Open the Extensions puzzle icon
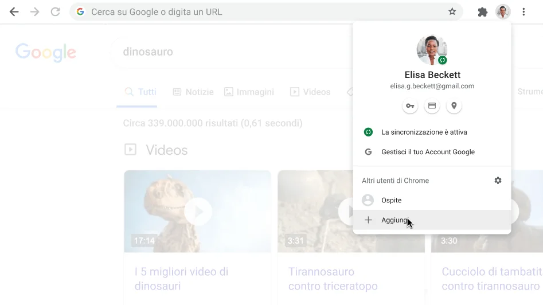Viewport: 543px width, 305px height. tap(483, 11)
